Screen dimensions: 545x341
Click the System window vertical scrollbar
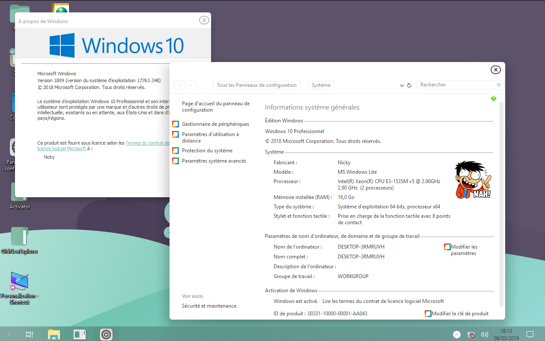502,204
